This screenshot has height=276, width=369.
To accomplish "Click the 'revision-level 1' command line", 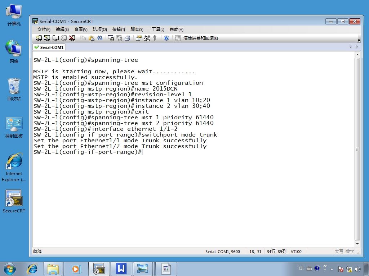I will pyautogui.click(x=112, y=95).
